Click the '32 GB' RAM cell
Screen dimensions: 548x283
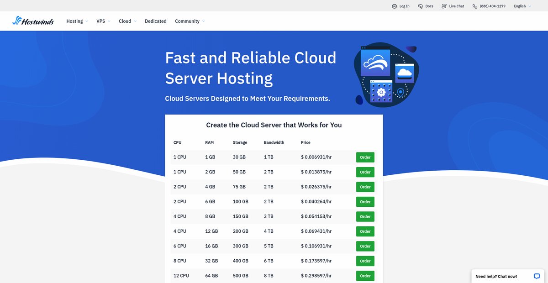(x=211, y=261)
